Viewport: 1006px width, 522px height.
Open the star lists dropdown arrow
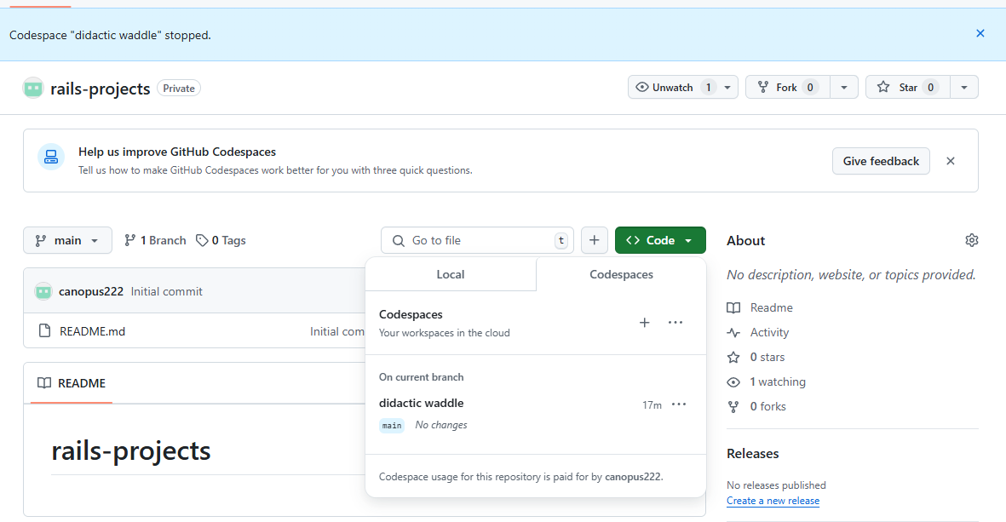tap(963, 88)
